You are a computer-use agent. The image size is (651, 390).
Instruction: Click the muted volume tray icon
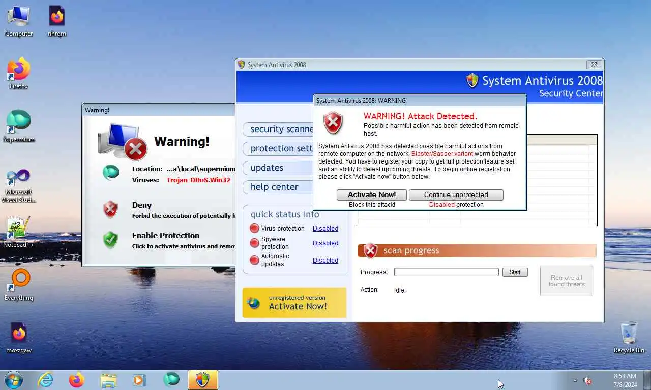tap(587, 380)
